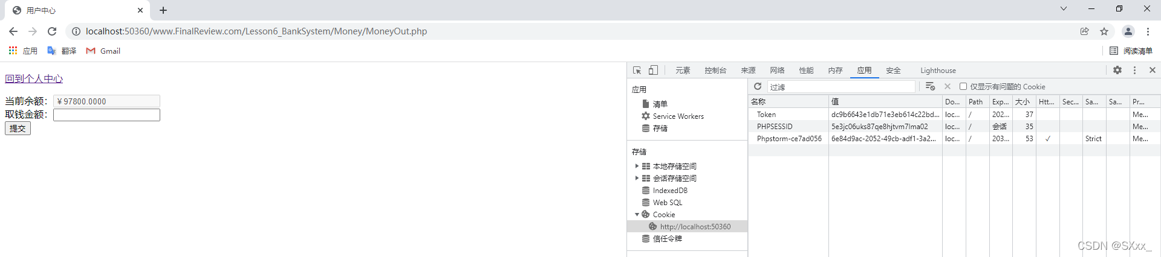The height and width of the screenshot is (257, 1161).
Task: Open the Gmail bookmark
Action: tap(103, 51)
